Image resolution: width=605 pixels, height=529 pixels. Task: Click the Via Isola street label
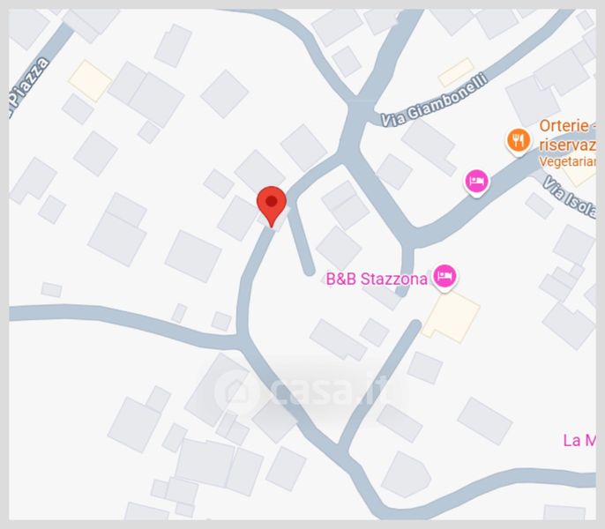click(570, 197)
